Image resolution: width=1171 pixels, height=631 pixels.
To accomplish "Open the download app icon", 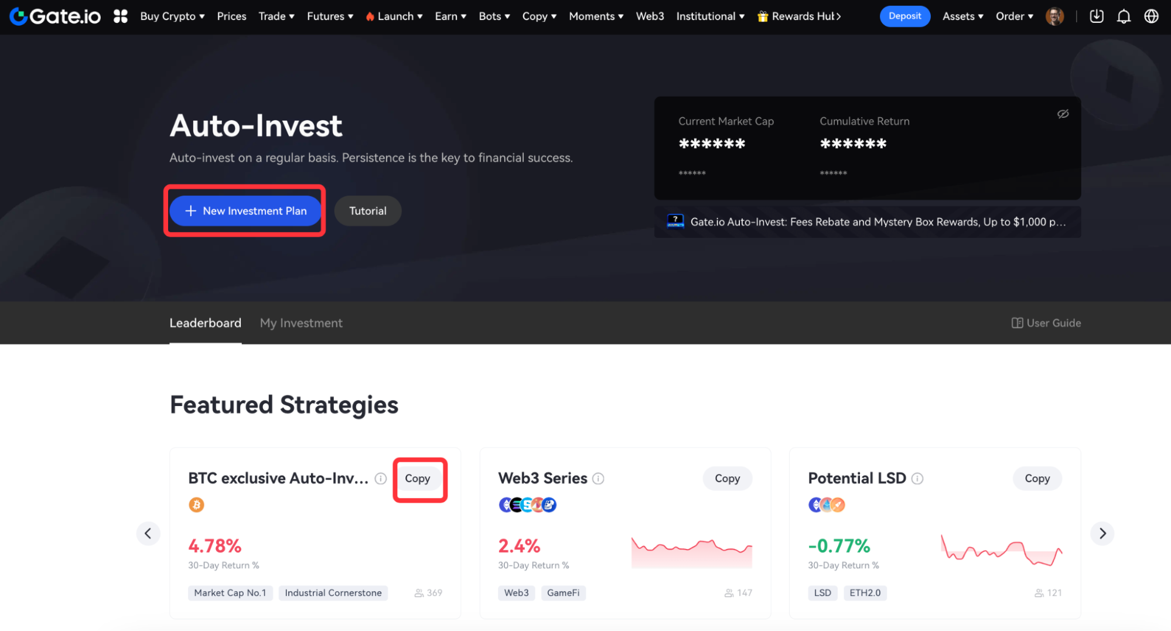I will [1097, 16].
